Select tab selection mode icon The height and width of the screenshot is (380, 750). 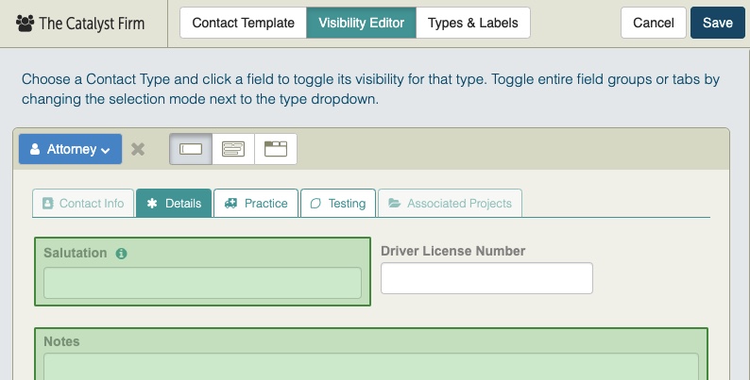pyautogui.click(x=276, y=149)
